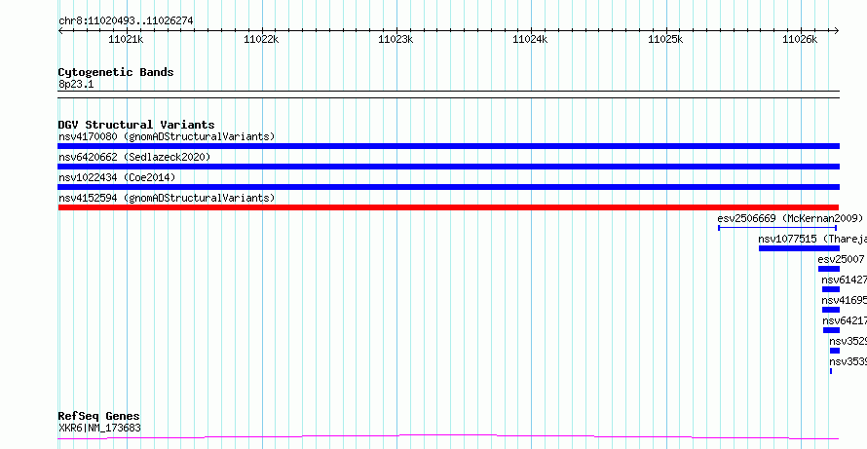Click the 11023k ruler tick label
Image resolution: width=867 pixels, height=449 pixels.
pyautogui.click(x=396, y=39)
